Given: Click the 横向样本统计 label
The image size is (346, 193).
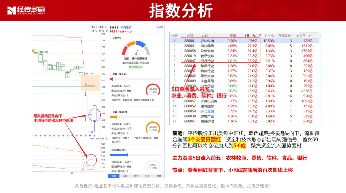Looking at the screenshot, I should pos(95,138).
